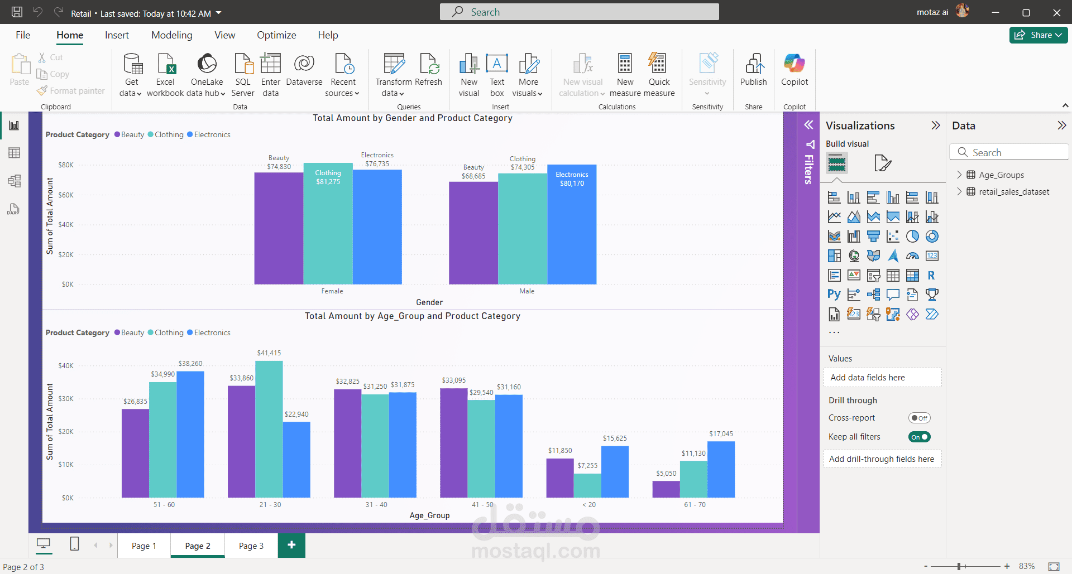The height and width of the screenshot is (574, 1072).
Task: Click zoom out minus button
Action: tap(926, 566)
